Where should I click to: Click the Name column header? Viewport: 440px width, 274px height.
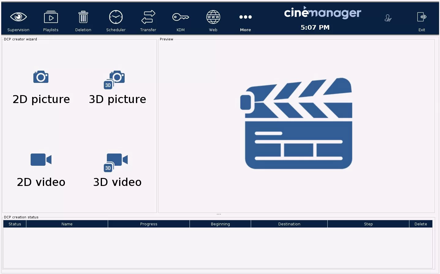[x=67, y=224]
